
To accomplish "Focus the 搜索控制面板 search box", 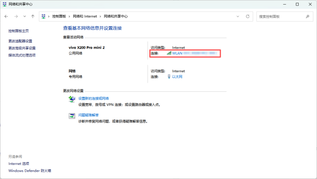I will pos(284,17).
